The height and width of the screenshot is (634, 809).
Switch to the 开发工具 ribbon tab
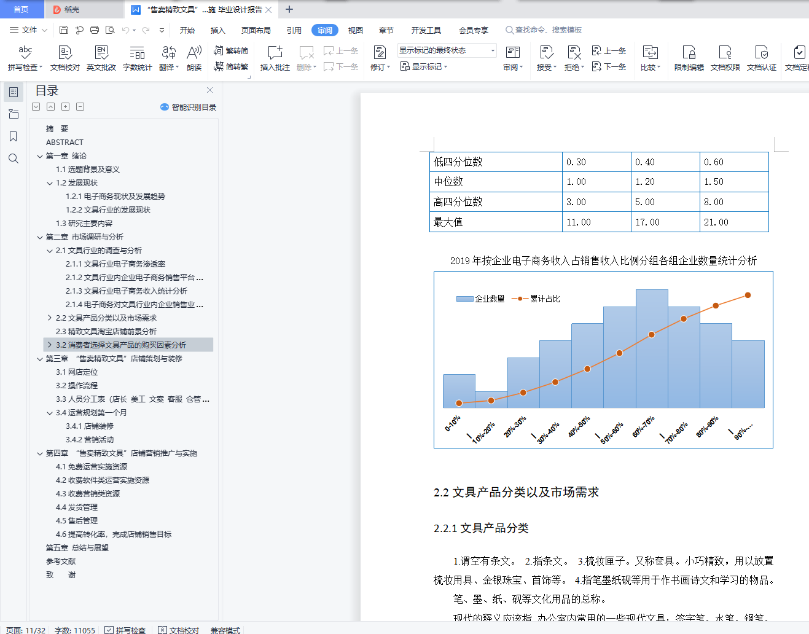(426, 30)
